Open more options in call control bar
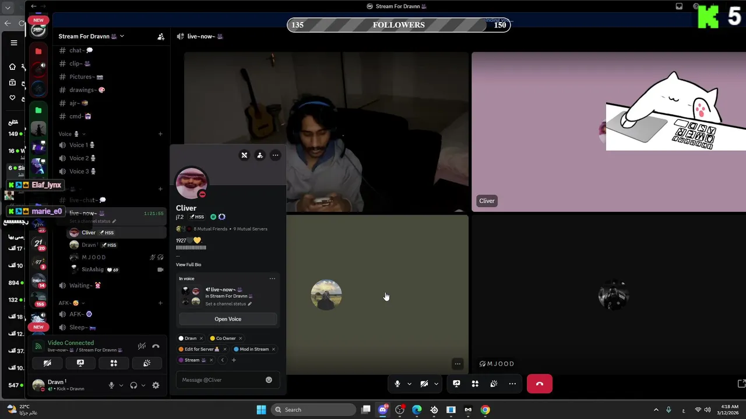 pyautogui.click(x=512, y=384)
